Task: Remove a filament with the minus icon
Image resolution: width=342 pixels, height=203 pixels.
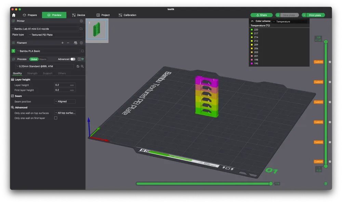Action: tap(68, 43)
